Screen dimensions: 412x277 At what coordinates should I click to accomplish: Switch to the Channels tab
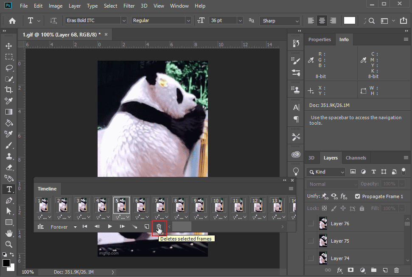coord(356,157)
